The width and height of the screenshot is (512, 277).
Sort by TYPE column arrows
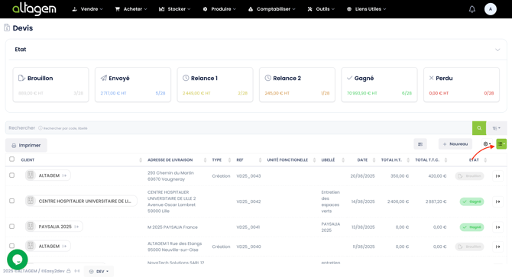click(x=229, y=160)
